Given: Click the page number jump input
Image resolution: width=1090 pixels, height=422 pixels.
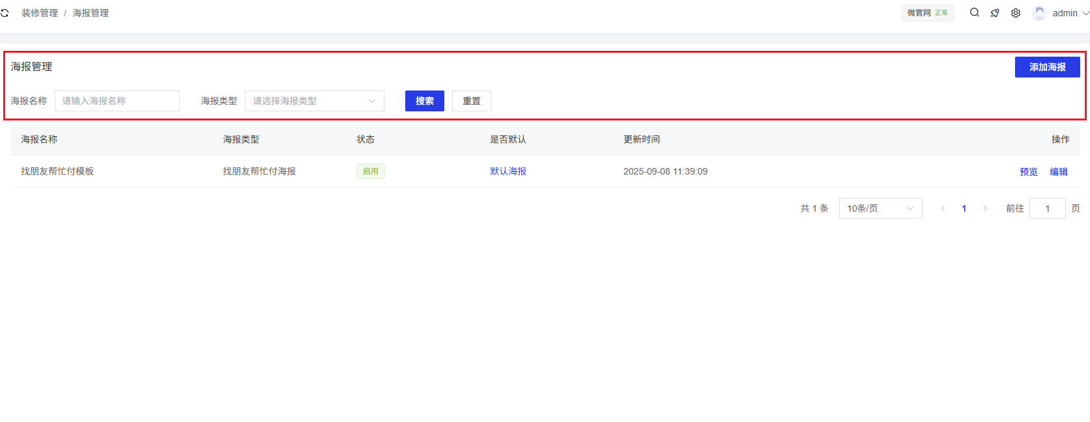Looking at the screenshot, I should (1047, 208).
